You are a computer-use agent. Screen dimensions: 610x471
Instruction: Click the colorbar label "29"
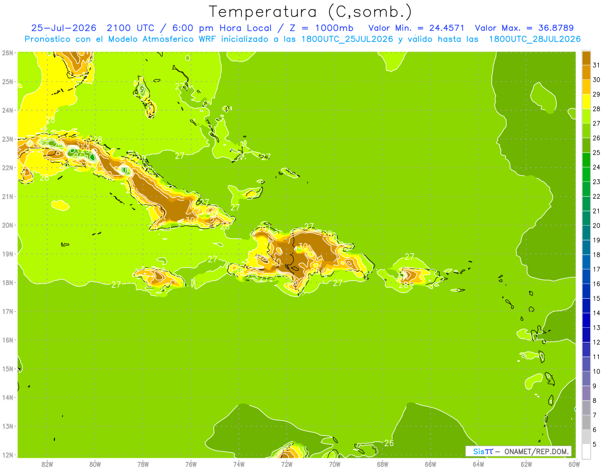point(597,95)
